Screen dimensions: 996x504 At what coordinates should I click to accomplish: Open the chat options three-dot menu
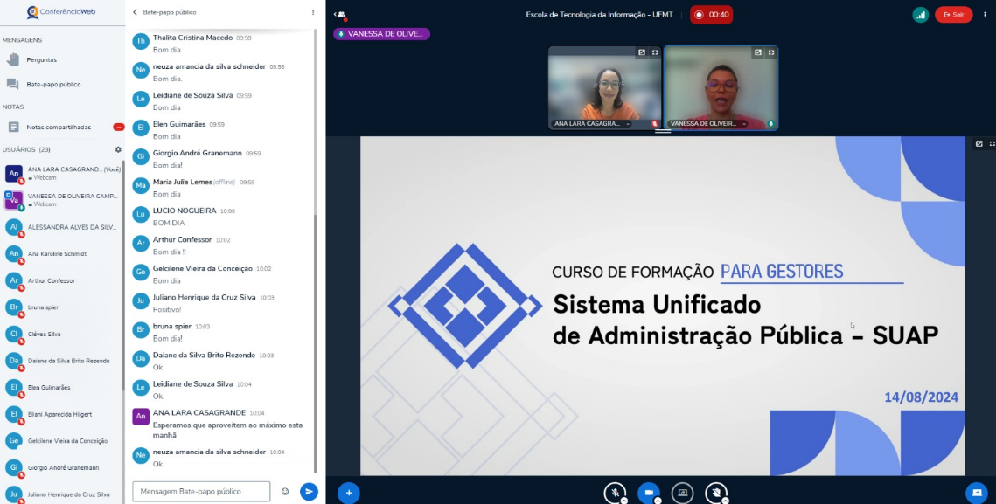[312, 12]
